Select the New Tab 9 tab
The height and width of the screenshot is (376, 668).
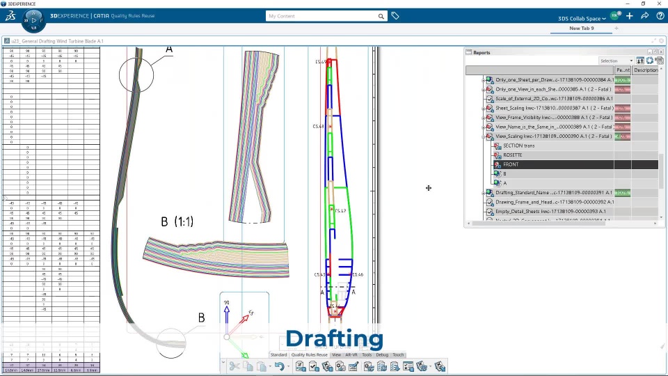[582, 28]
